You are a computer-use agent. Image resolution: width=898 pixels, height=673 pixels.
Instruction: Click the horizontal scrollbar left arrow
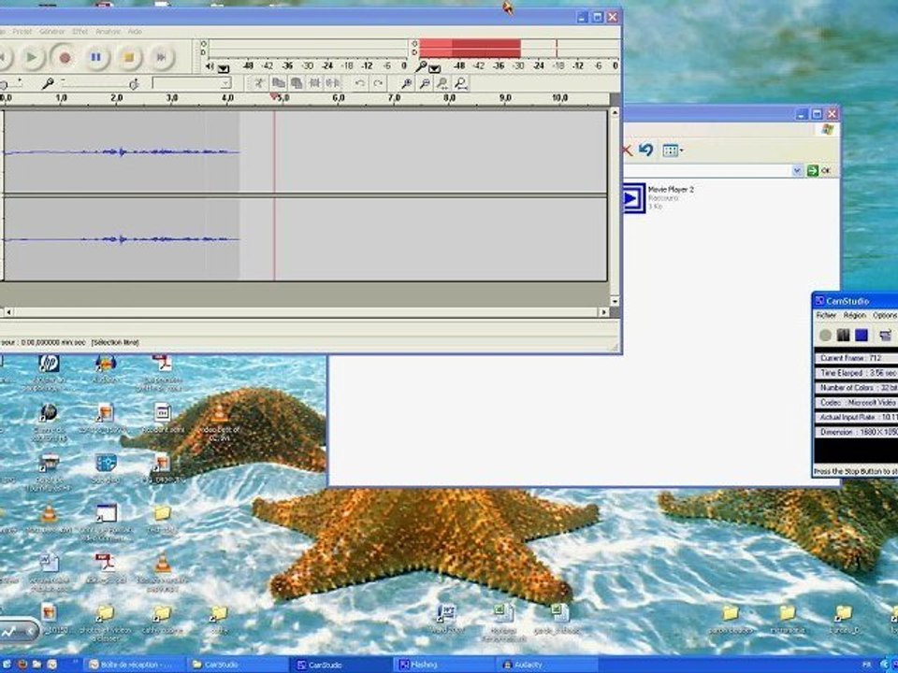[8, 312]
